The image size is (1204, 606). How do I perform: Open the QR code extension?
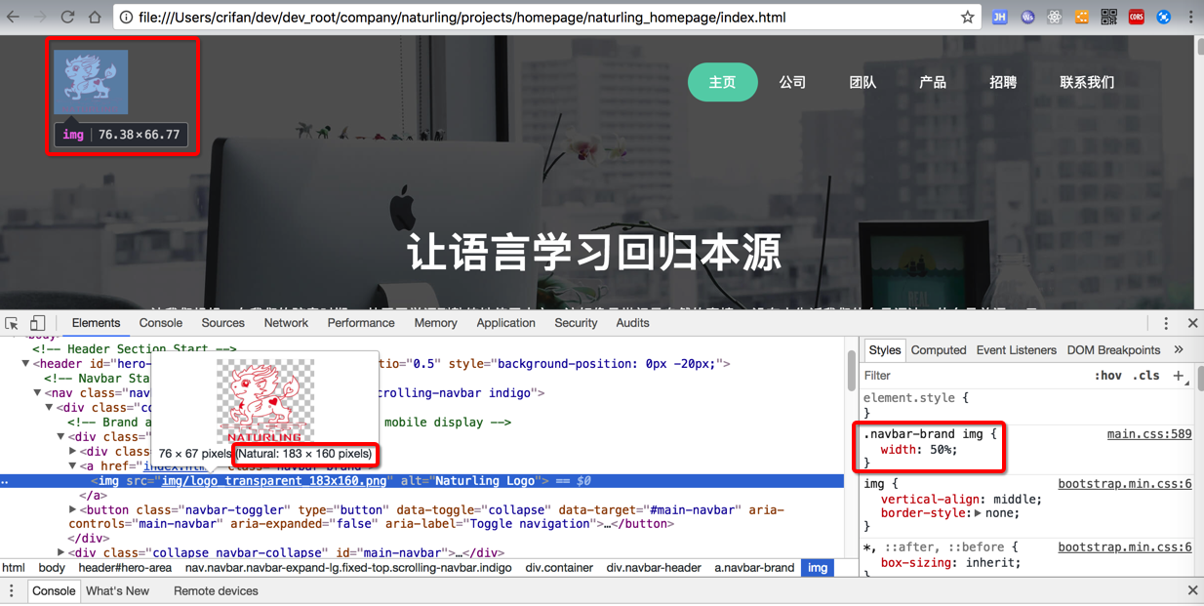coord(1109,17)
